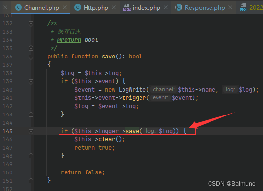Collapse doc comment end marker at line 135
263x191 pixels.
(31, 48)
